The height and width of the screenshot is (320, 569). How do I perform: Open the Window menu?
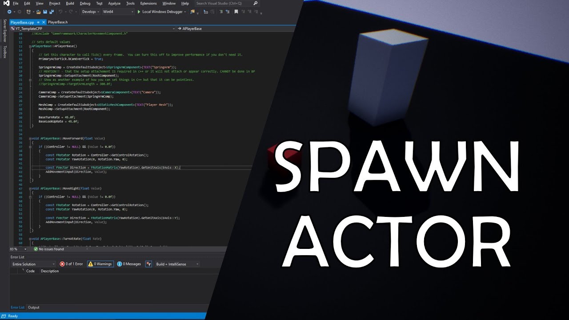coord(169,3)
